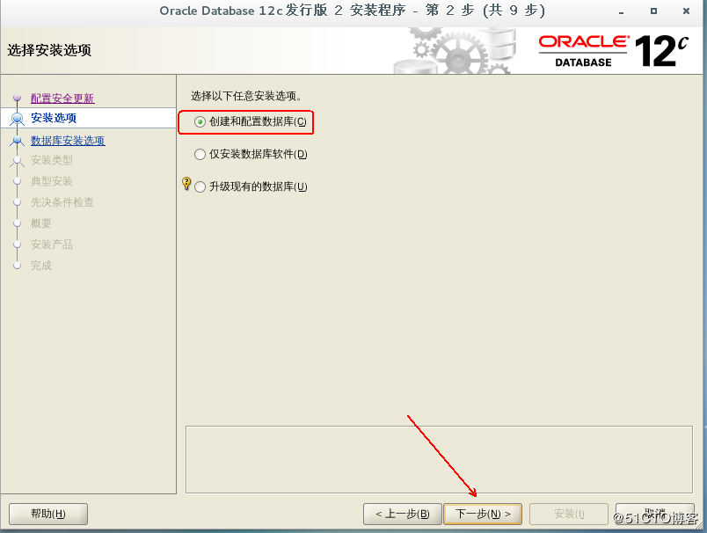Click the 取消 cancel button
Screen dimensions: 707x533
click(x=655, y=514)
